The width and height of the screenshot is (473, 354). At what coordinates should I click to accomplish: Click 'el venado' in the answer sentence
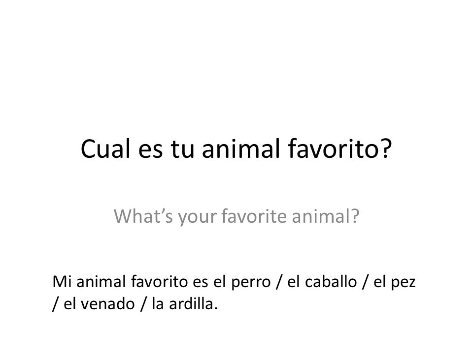(99, 304)
